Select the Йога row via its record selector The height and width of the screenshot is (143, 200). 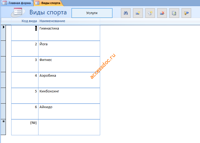click(x=3, y=49)
